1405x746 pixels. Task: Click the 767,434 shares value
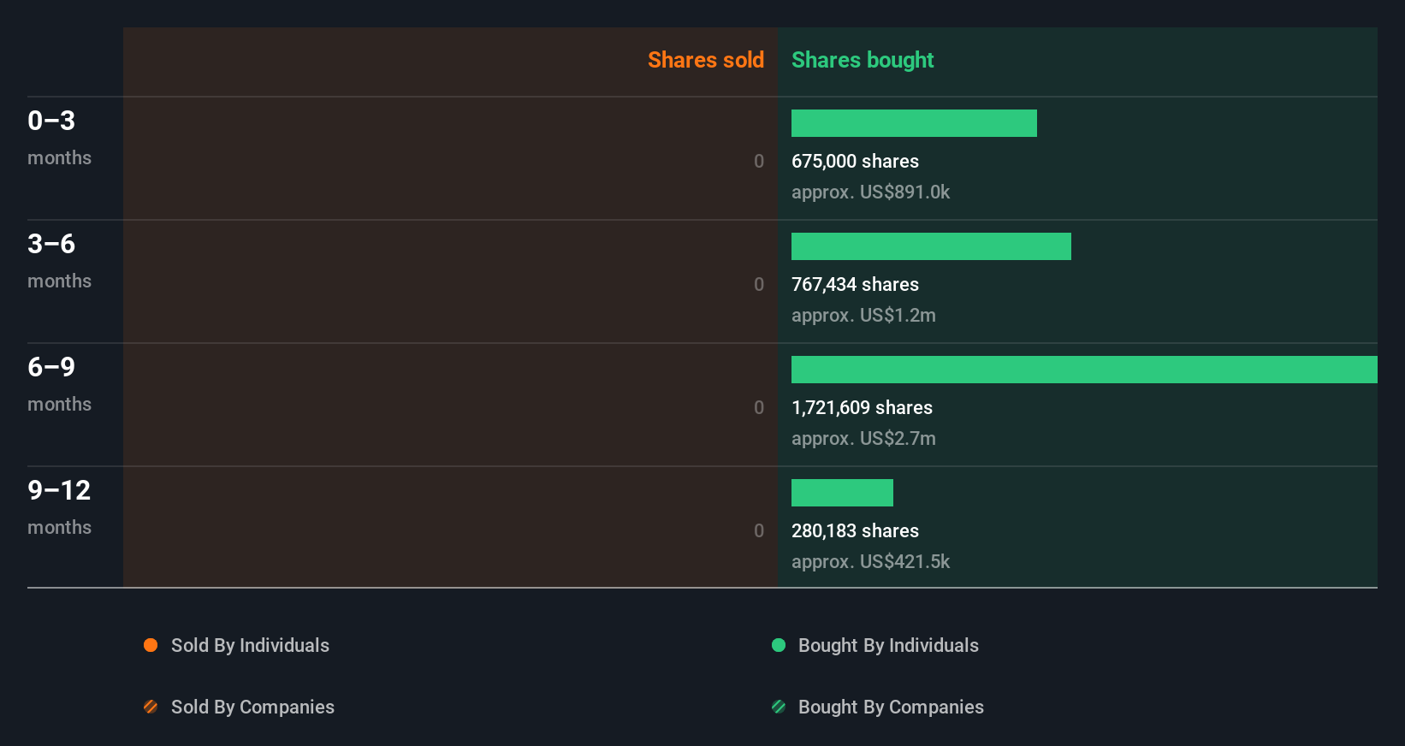click(855, 284)
